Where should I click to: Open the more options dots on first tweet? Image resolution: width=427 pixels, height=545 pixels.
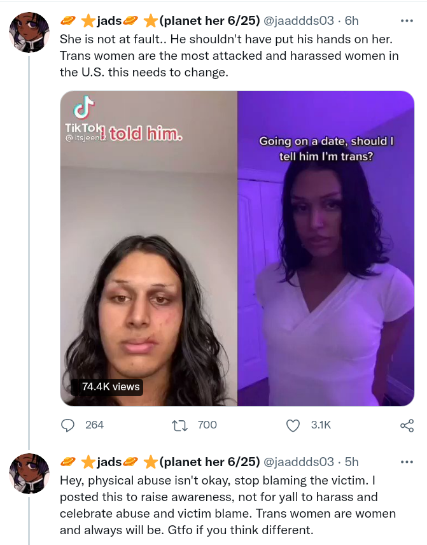pyautogui.click(x=407, y=21)
